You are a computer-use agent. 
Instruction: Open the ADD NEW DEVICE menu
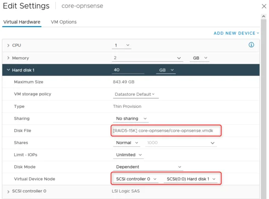pyautogui.click(x=236, y=33)
